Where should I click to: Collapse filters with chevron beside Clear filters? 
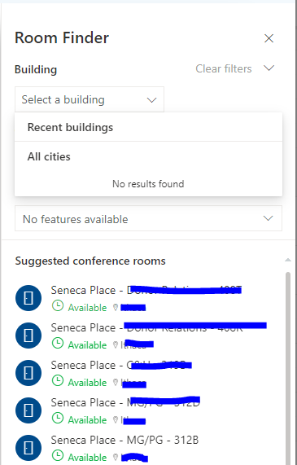click(x=269, y=68)
